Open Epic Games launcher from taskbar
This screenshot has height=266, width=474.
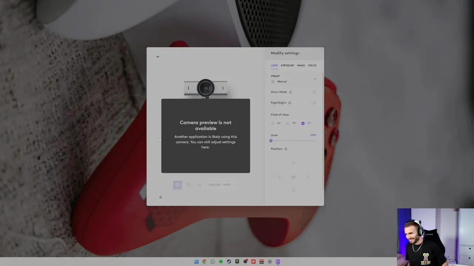click(x=237, y=262)
